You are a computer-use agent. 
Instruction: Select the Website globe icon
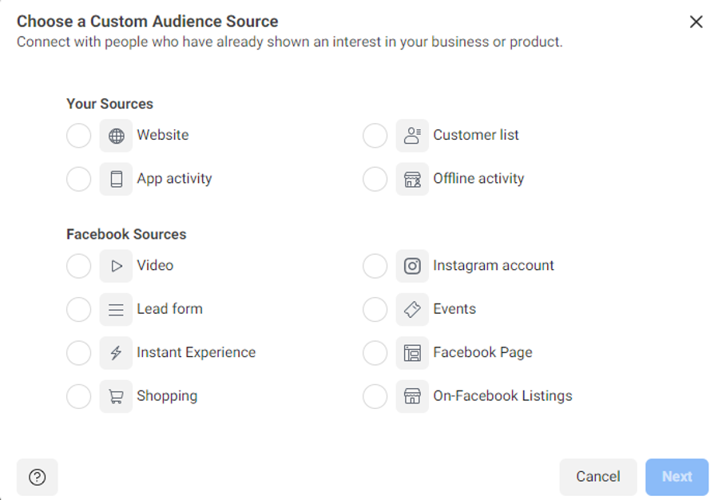[x=116, y=135]
